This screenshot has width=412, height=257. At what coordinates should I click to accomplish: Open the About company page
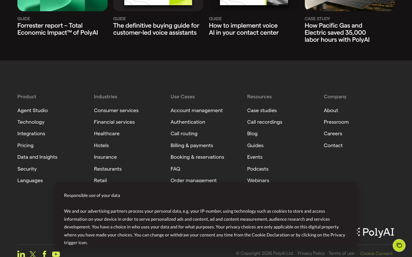(x=331, y=111)
